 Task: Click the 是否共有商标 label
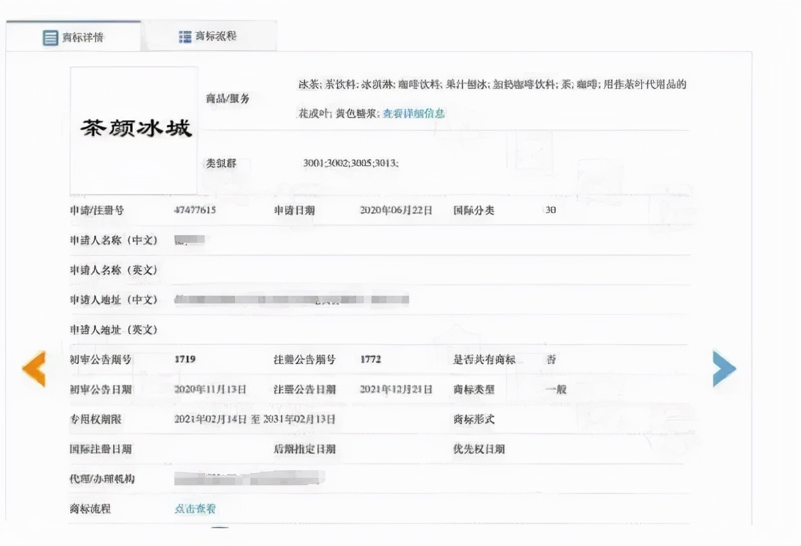485,360
